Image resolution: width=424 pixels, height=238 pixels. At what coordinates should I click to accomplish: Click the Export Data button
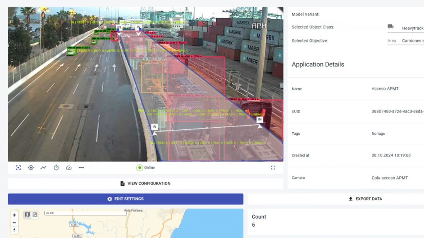click(x=335, y=199)
